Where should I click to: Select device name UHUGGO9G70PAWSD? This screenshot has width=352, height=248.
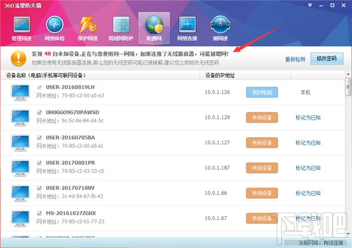coord(73,112)
